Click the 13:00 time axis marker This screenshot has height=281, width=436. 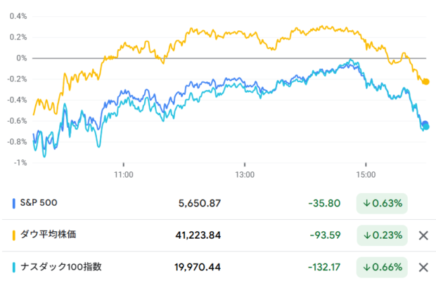coord(245,175)
